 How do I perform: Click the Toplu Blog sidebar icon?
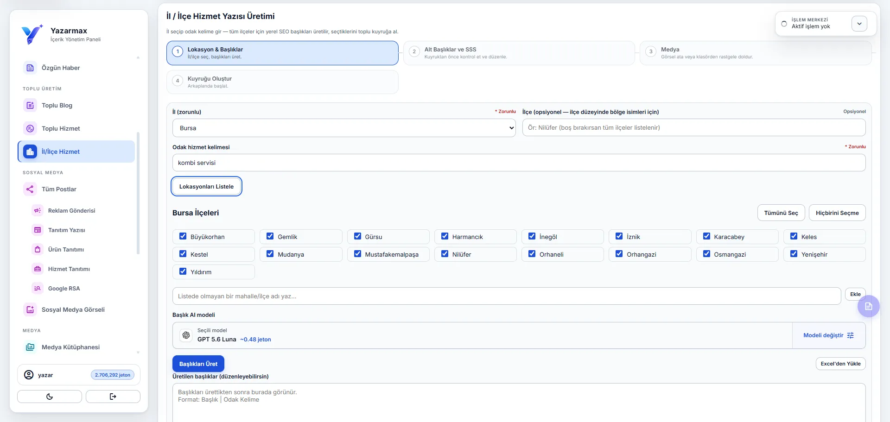pyautogui.click(x=30, y=105)
